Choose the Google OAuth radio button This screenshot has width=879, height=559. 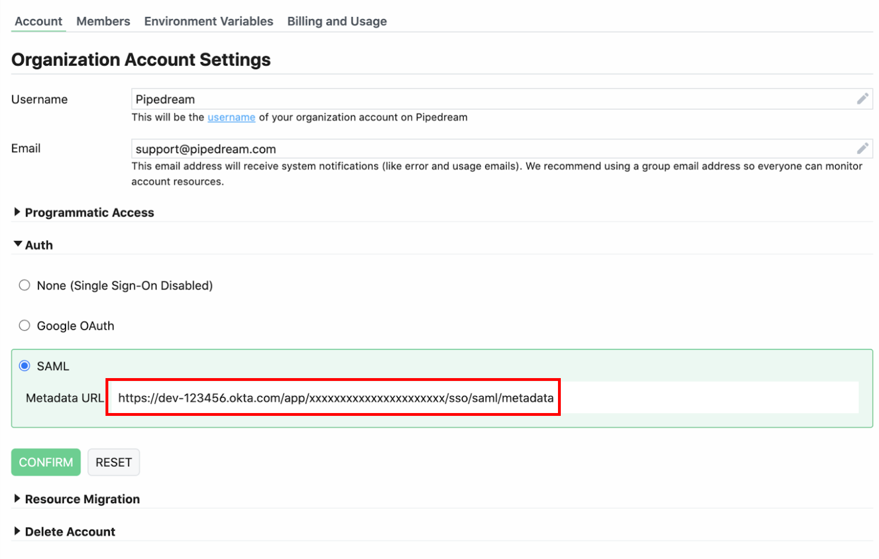pyautogui.click(x=24, y=326)
